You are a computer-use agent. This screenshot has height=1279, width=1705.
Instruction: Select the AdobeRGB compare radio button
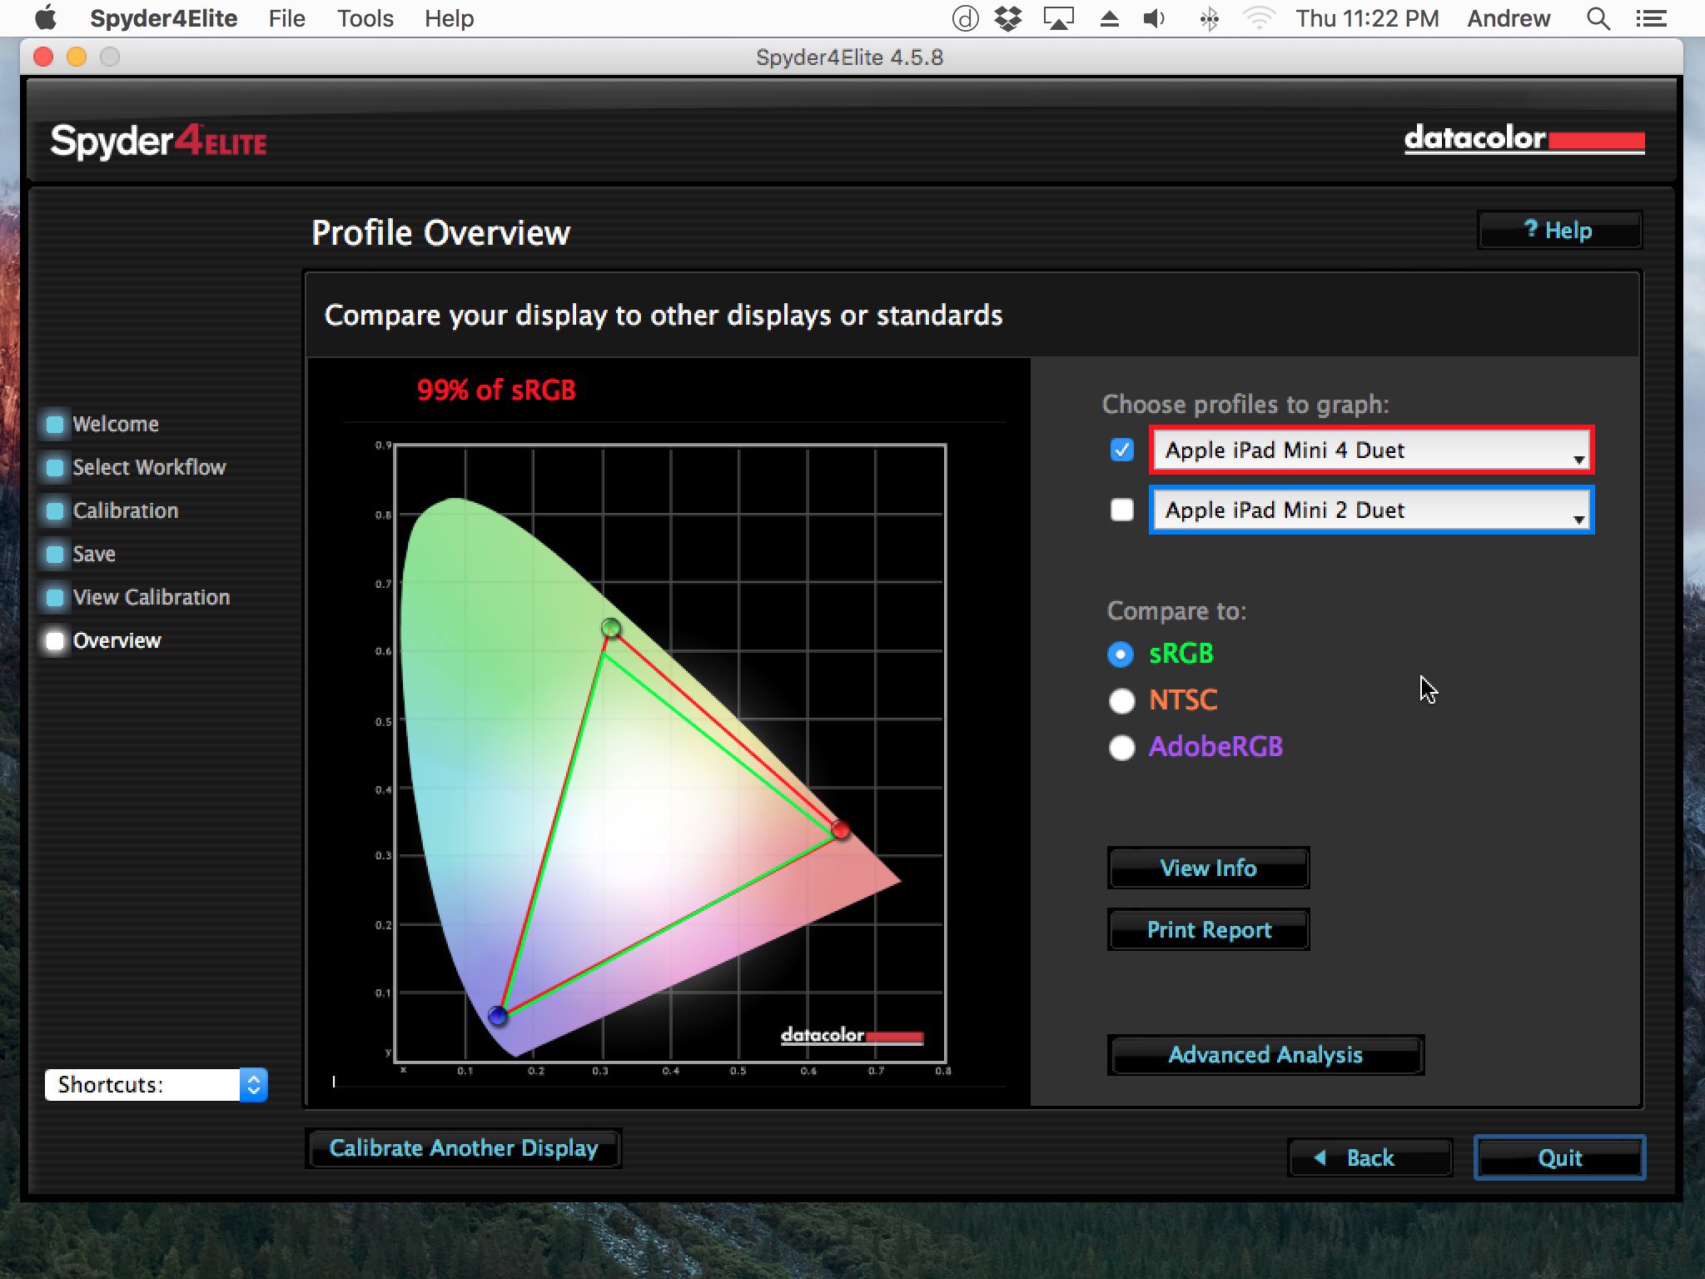(x=1121, y=748)
